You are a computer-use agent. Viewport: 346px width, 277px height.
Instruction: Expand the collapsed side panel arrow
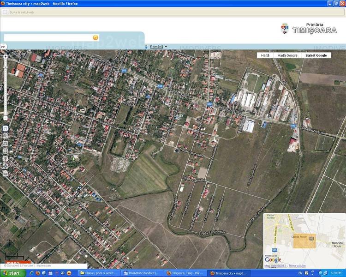3,47
